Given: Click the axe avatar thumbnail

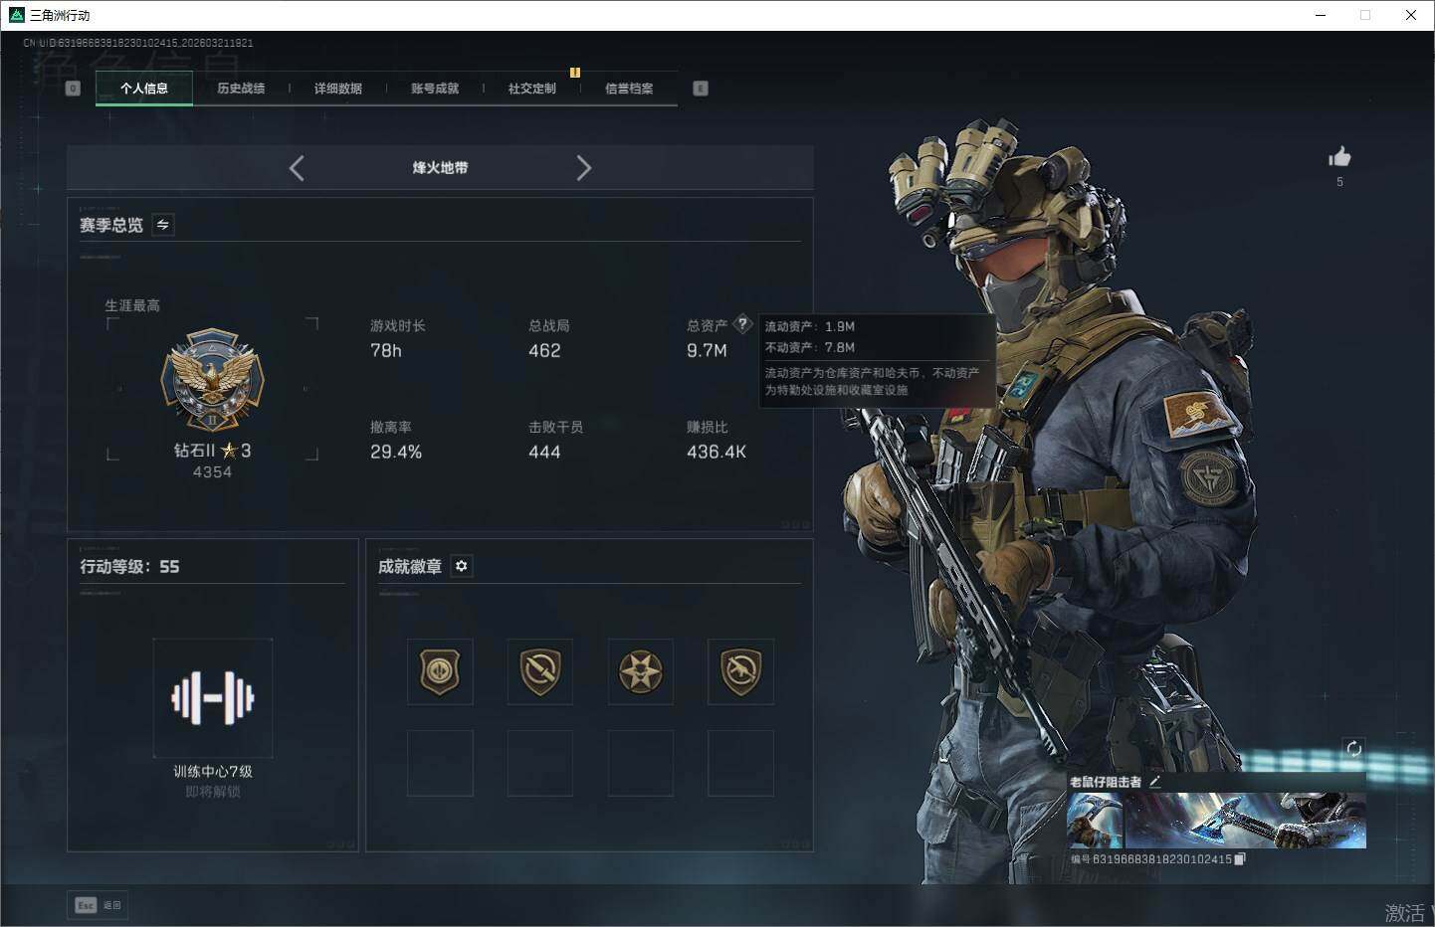Looking at the screenshot, I should 1095,821.
